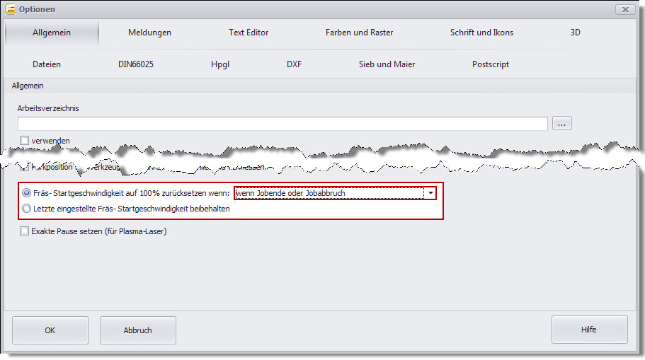Image resolution: width=645 pixels, height=360 pixels.
Task: Switch to the 3D tab
Action: point(575,33)
